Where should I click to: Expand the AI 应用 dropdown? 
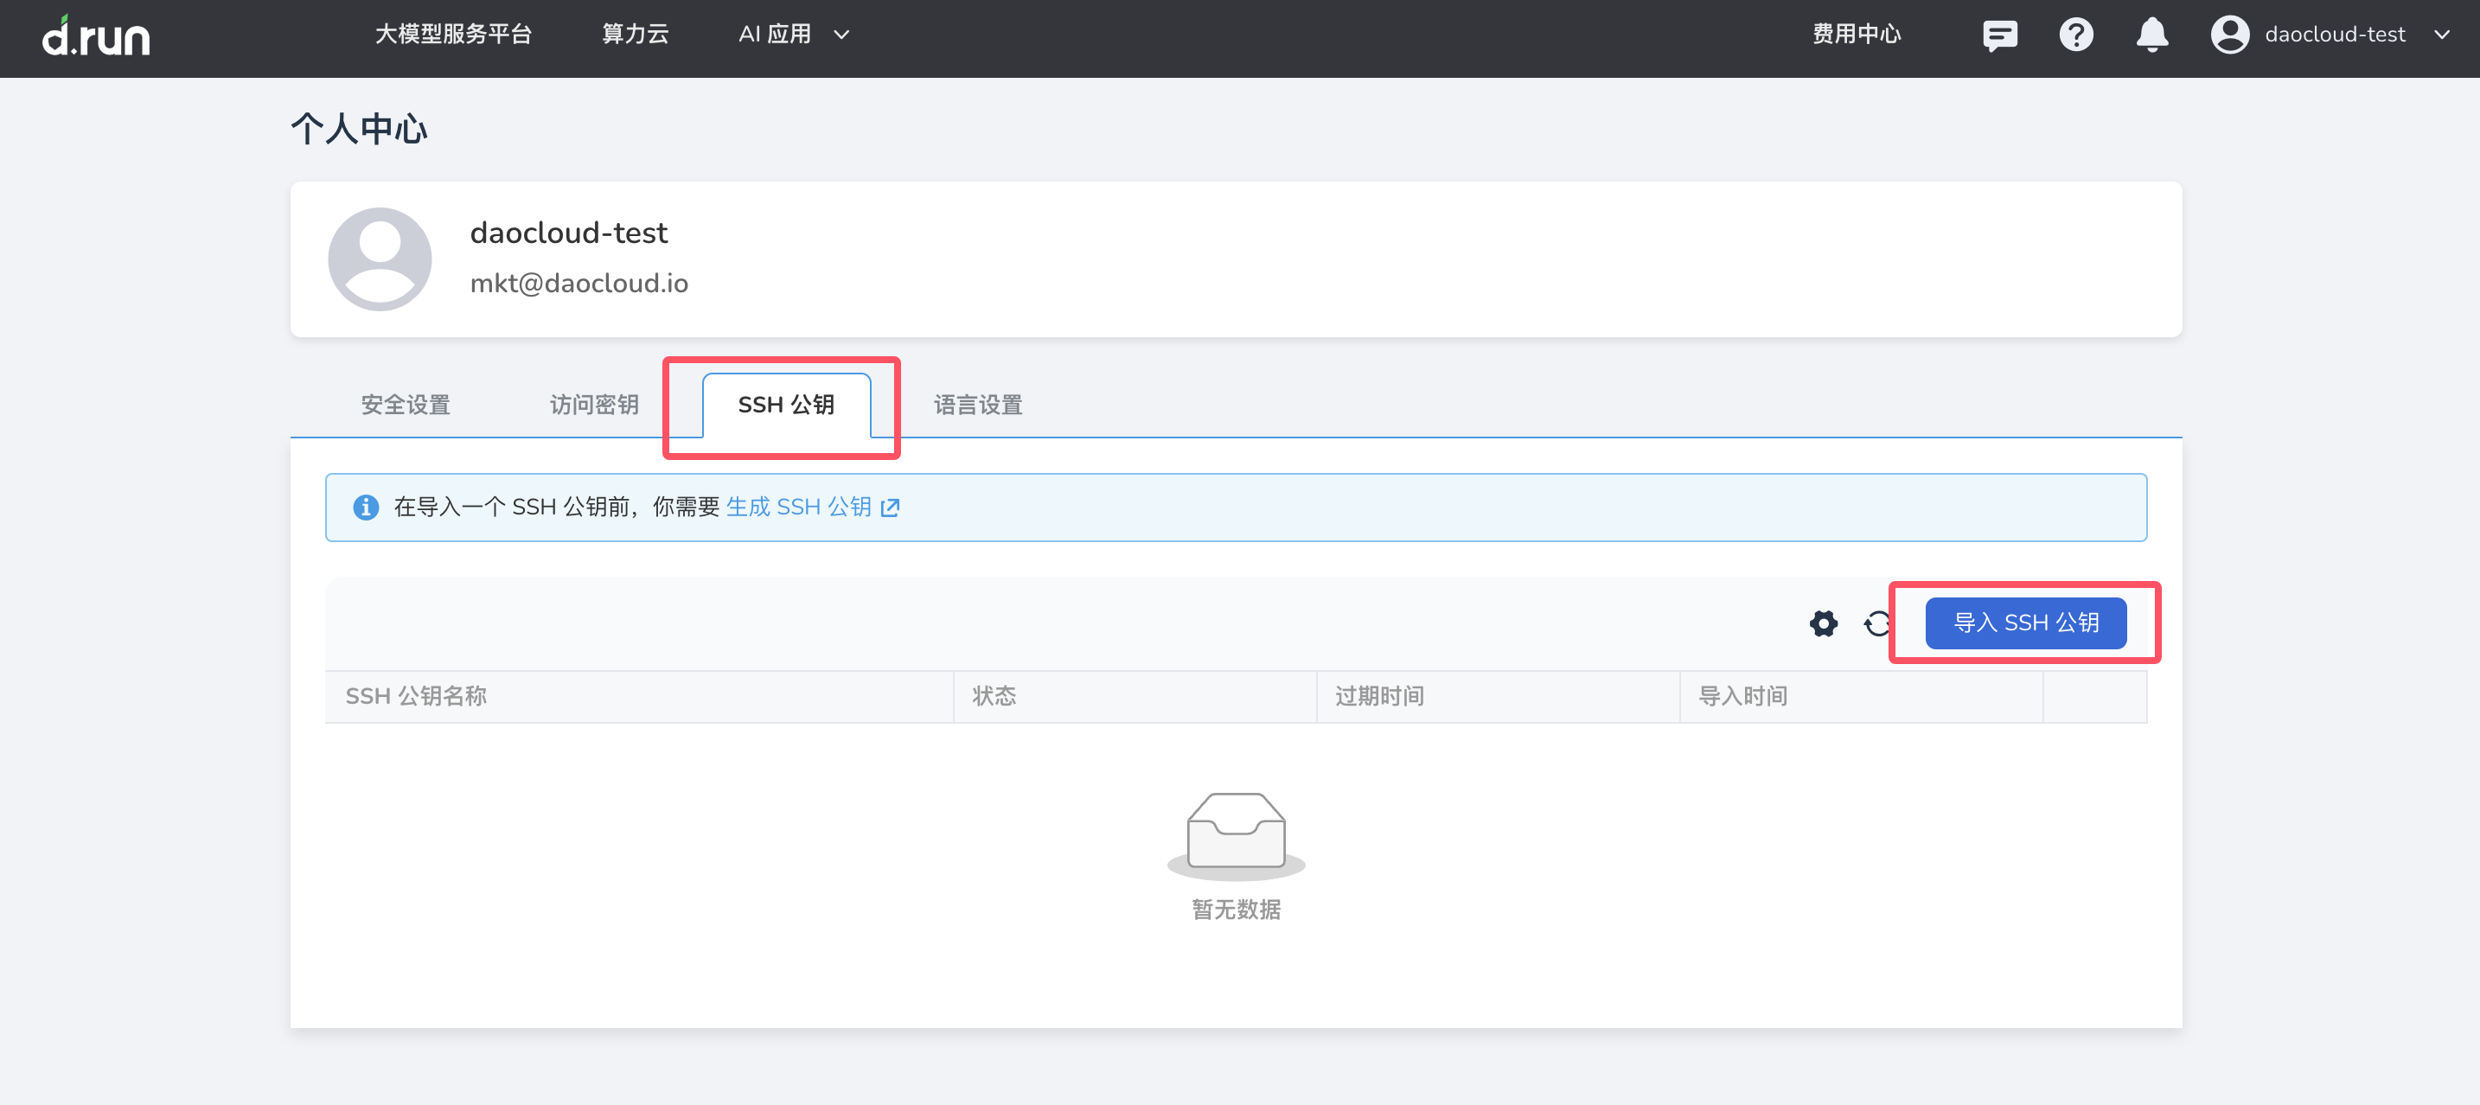pyautogui.click(x=793, y=35)
